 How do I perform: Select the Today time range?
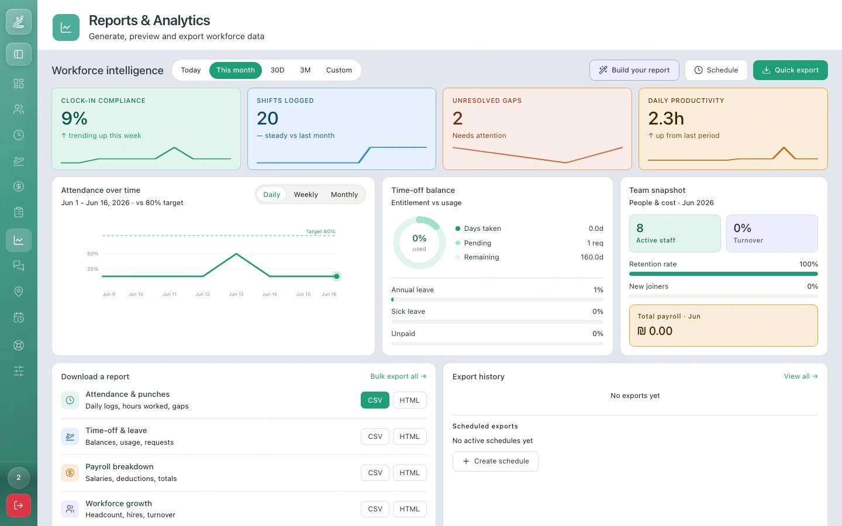[191, 70]
